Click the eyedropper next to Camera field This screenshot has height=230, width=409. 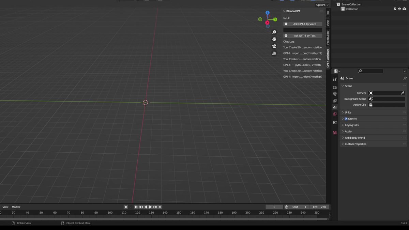coord(402,93)
